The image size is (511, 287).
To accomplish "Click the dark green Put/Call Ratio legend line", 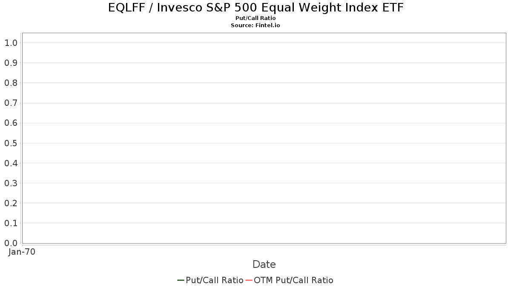I will (181, 280).
